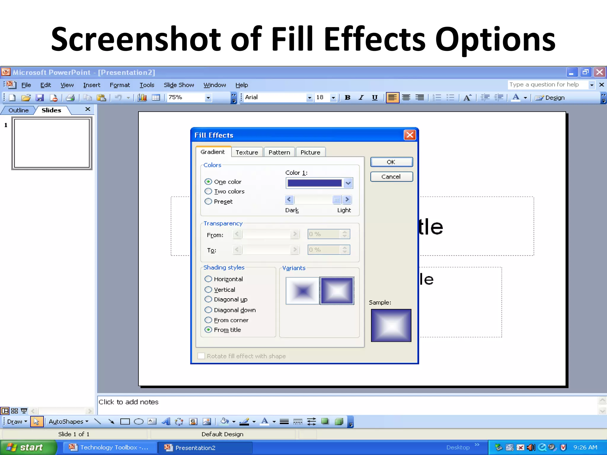
Task: Click the Paste clipboard icon
Action: pyautogui.click(x=101, y=97)
